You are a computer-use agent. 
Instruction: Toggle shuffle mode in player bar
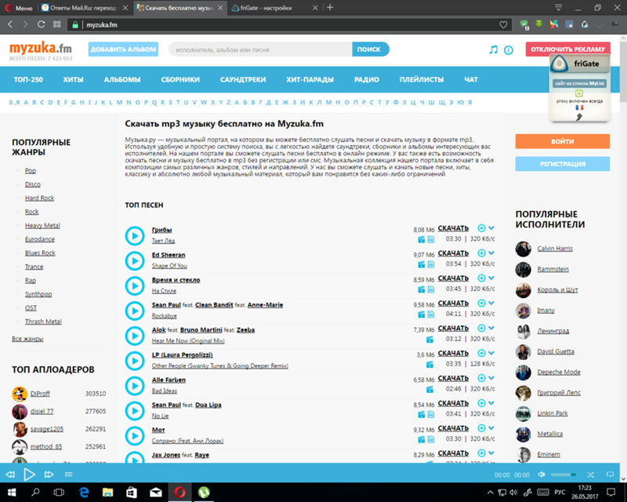(591, 475)
